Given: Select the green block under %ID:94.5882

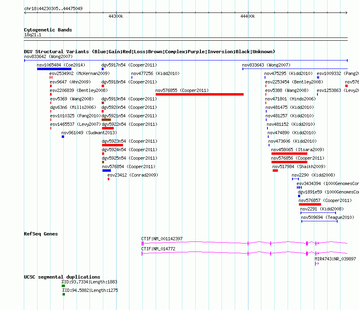Looking at the screenshot, I should [x=64, y=294].
